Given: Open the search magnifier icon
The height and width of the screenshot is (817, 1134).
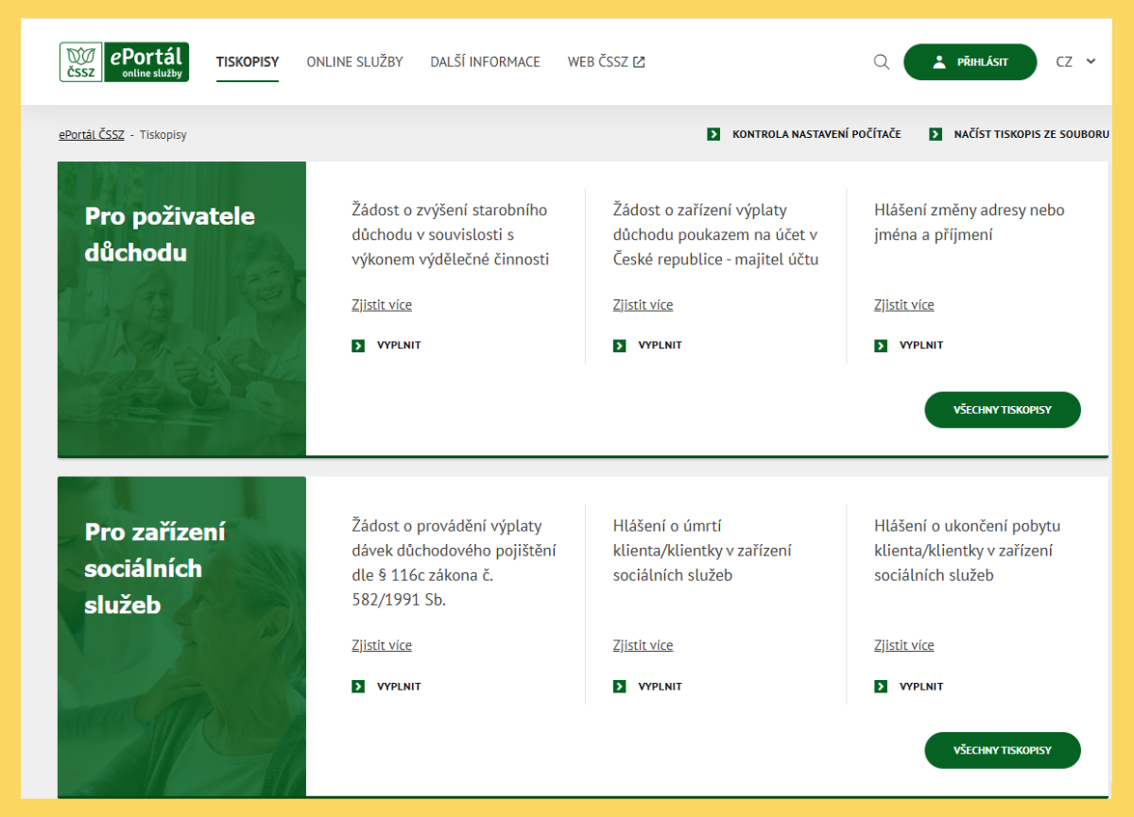Looking at the screenshot, I should 882,62.
